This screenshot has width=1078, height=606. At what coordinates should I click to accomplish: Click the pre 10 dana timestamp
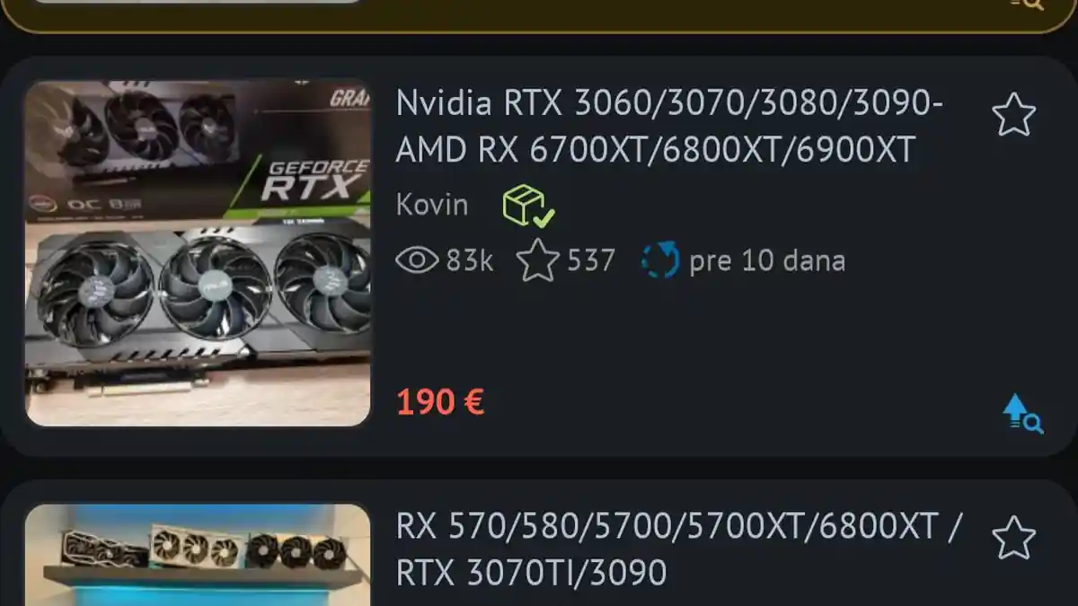point(767,261)
